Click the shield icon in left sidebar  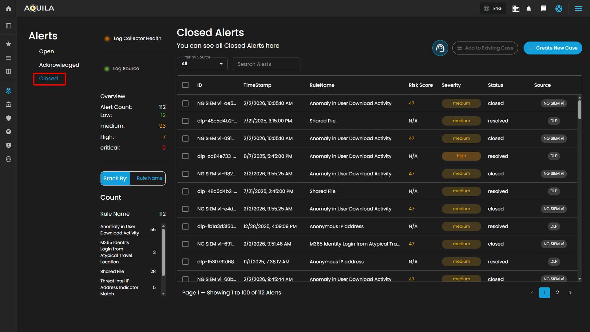click(x=9, y=118)
